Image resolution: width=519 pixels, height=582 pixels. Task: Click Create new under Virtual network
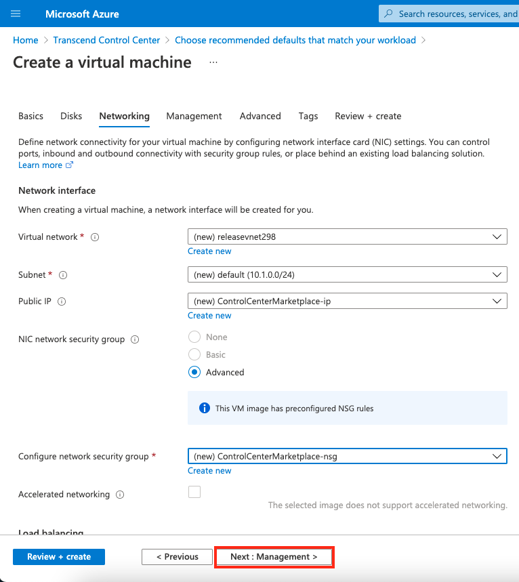pos(209,251)
